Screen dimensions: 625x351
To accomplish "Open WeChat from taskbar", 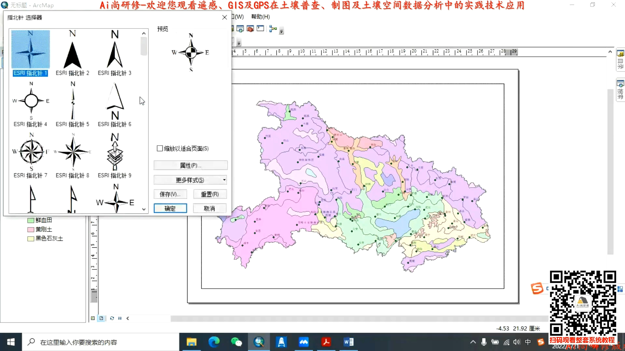I will pos(236,342).
